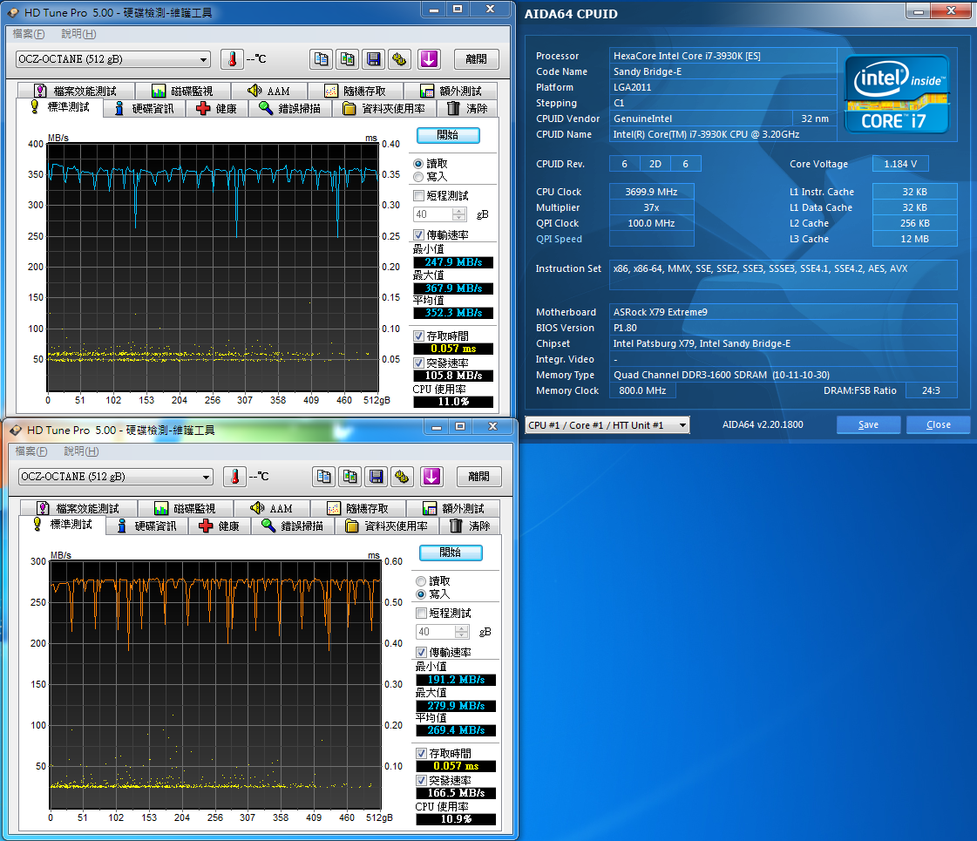Toggle 傳輸速率 checkbox in lower HD Tune window
This screenshot has height=841, width=977.
[421, 652]
